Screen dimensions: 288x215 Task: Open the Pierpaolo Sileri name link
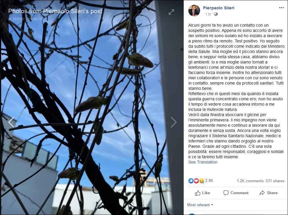[x=219, y=8]
